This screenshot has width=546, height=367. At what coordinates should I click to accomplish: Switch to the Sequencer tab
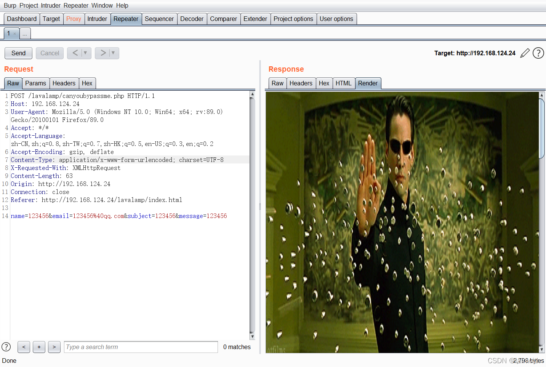159,19
